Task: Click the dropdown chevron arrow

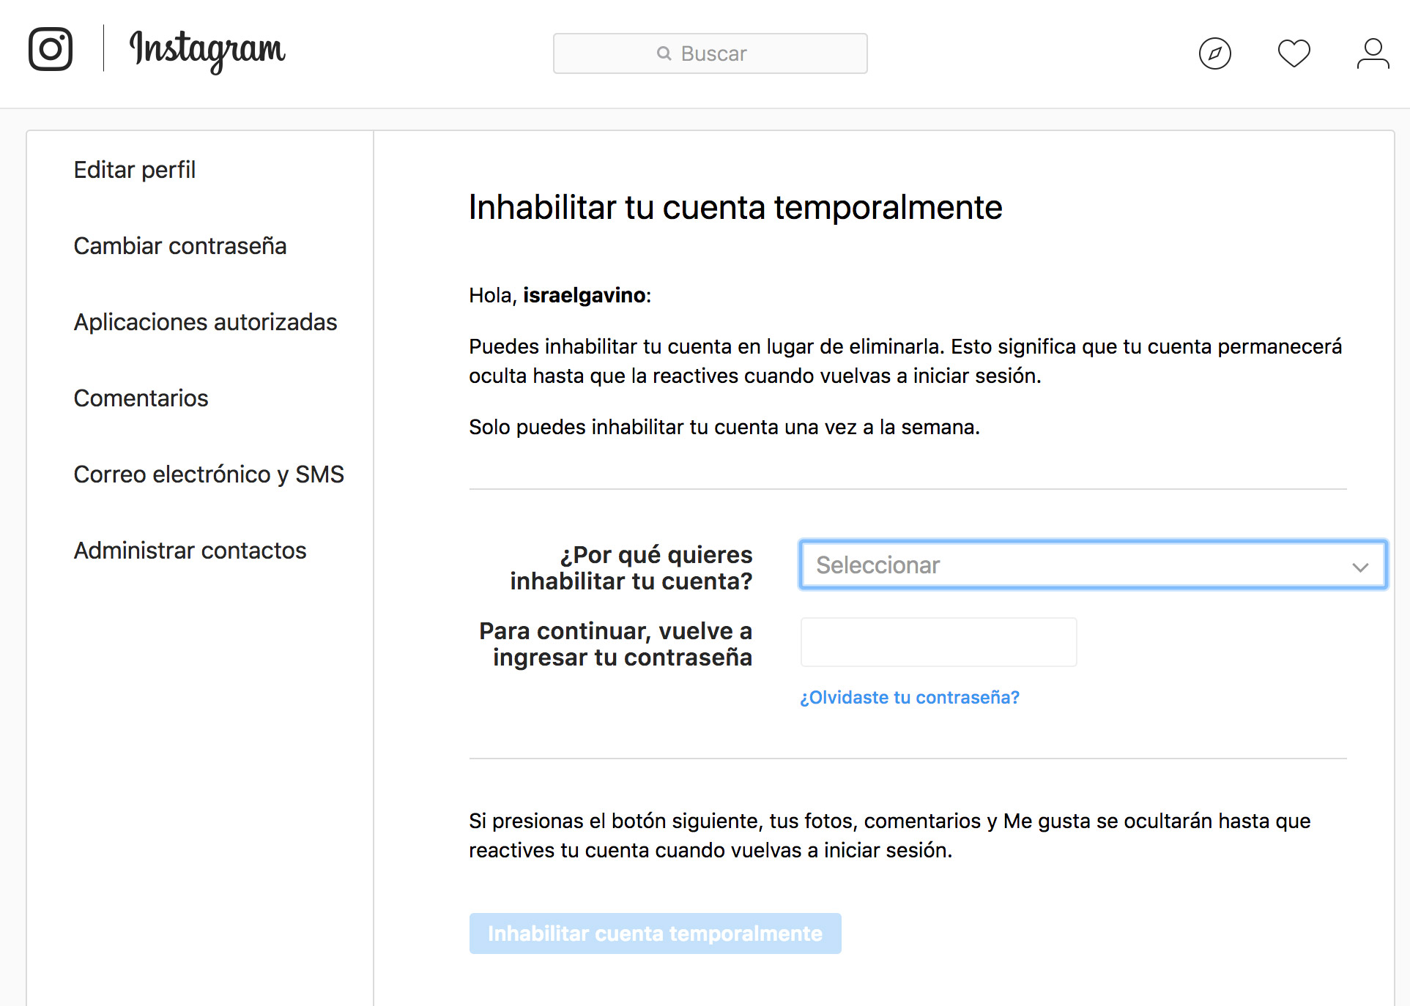Action: tap(1360, 567)
